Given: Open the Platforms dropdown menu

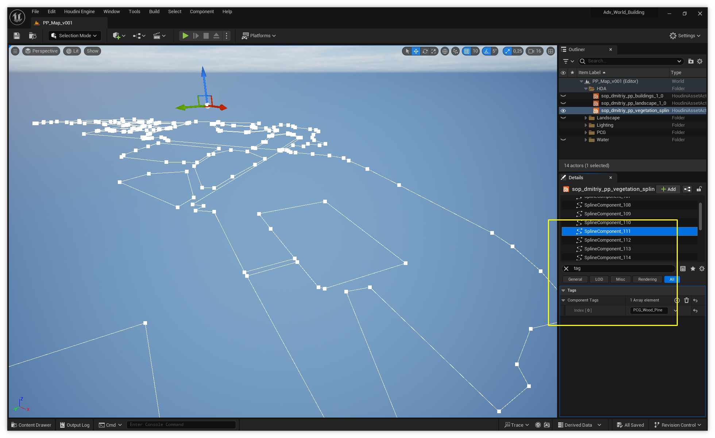Looking at the screenshot, I should 259,36.
